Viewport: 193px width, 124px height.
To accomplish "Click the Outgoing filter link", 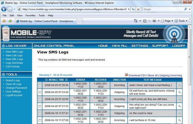I will point(164,75).
